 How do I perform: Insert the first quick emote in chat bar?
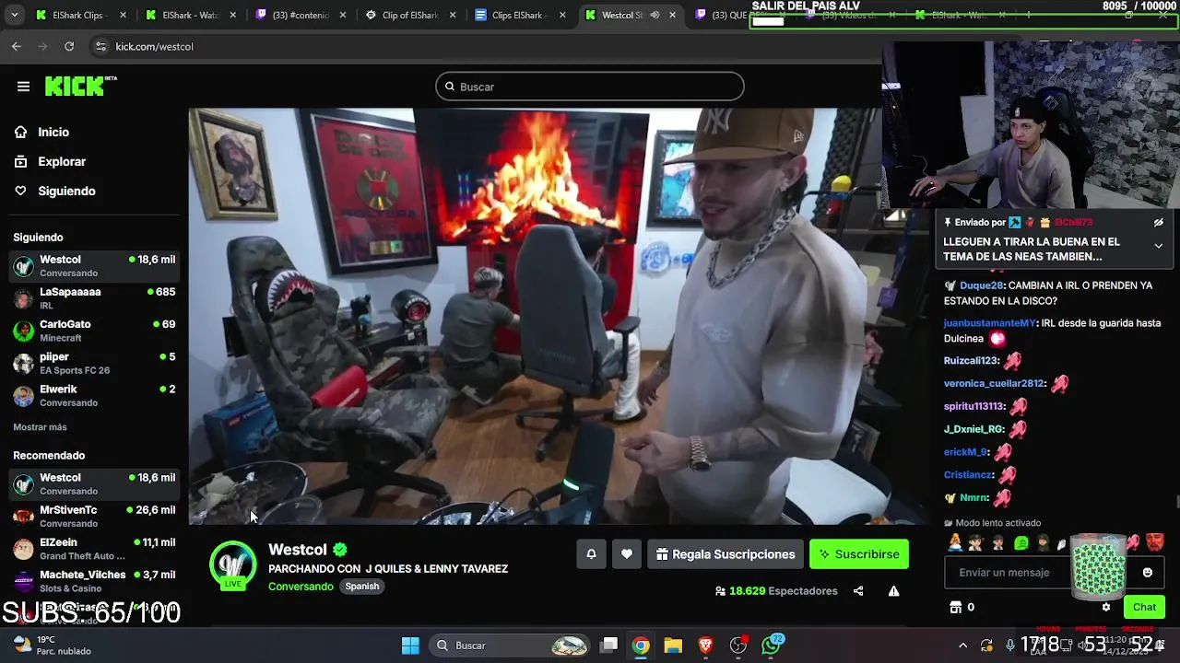[x=955, y=543]
